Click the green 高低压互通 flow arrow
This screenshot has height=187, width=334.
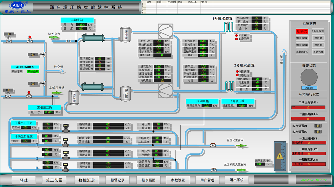pos(57,93)
